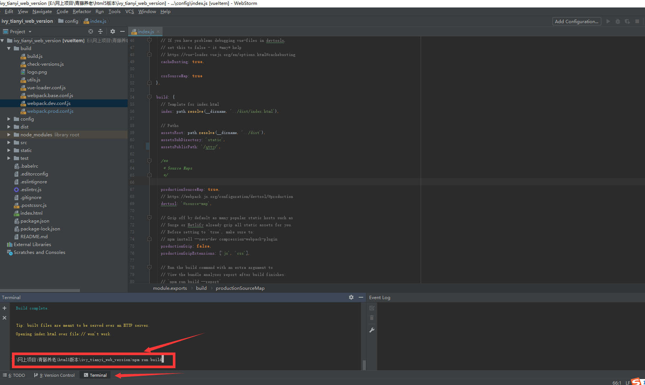This screenshot has height=385, width=645.
Task: Open the Help menu
Action: 165,12
